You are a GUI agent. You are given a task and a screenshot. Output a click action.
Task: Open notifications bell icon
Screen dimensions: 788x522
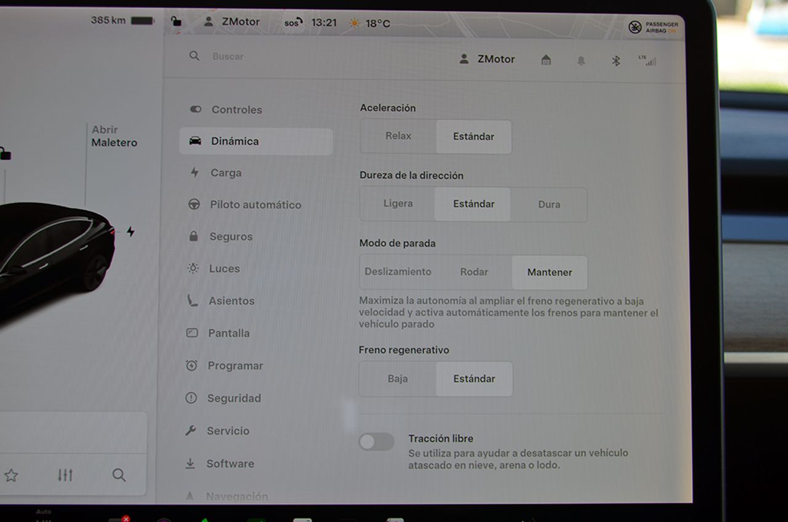click(x=581, y=60)
